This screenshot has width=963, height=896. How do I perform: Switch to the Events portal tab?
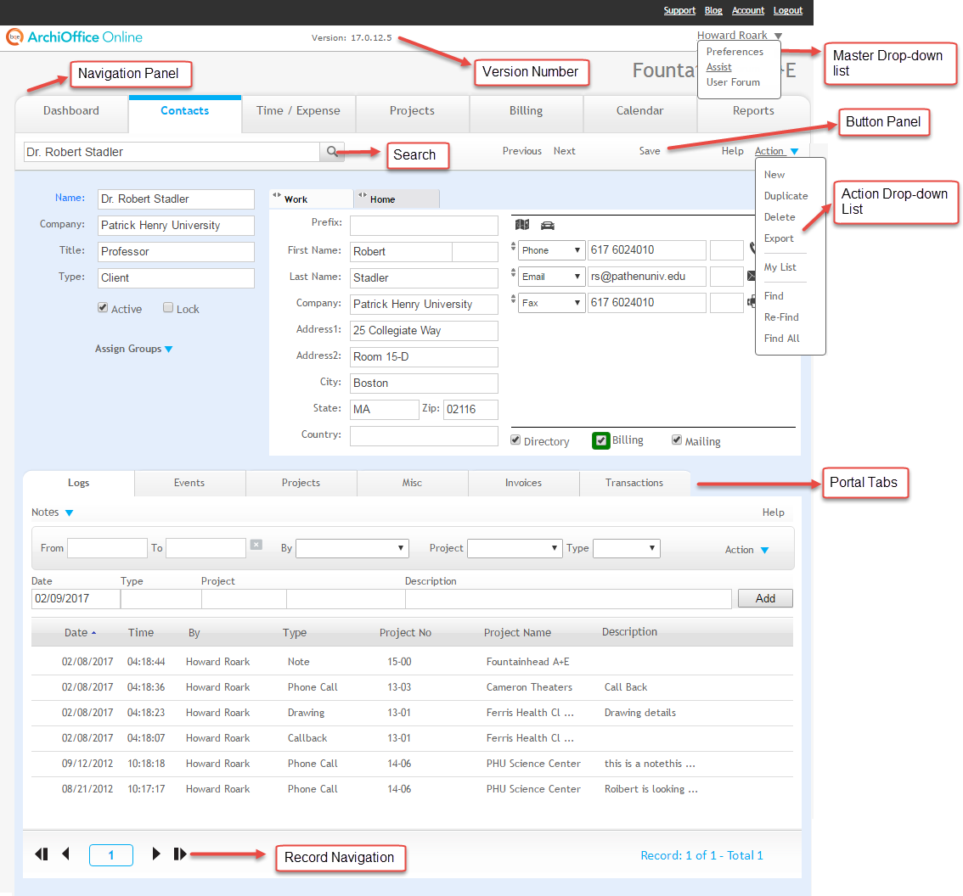click(189, 483)
